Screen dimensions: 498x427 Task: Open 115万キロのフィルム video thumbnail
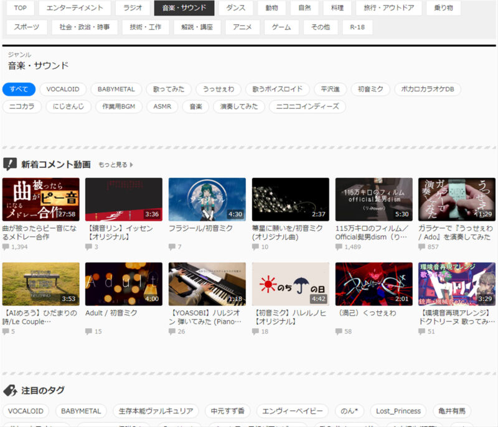374,200
